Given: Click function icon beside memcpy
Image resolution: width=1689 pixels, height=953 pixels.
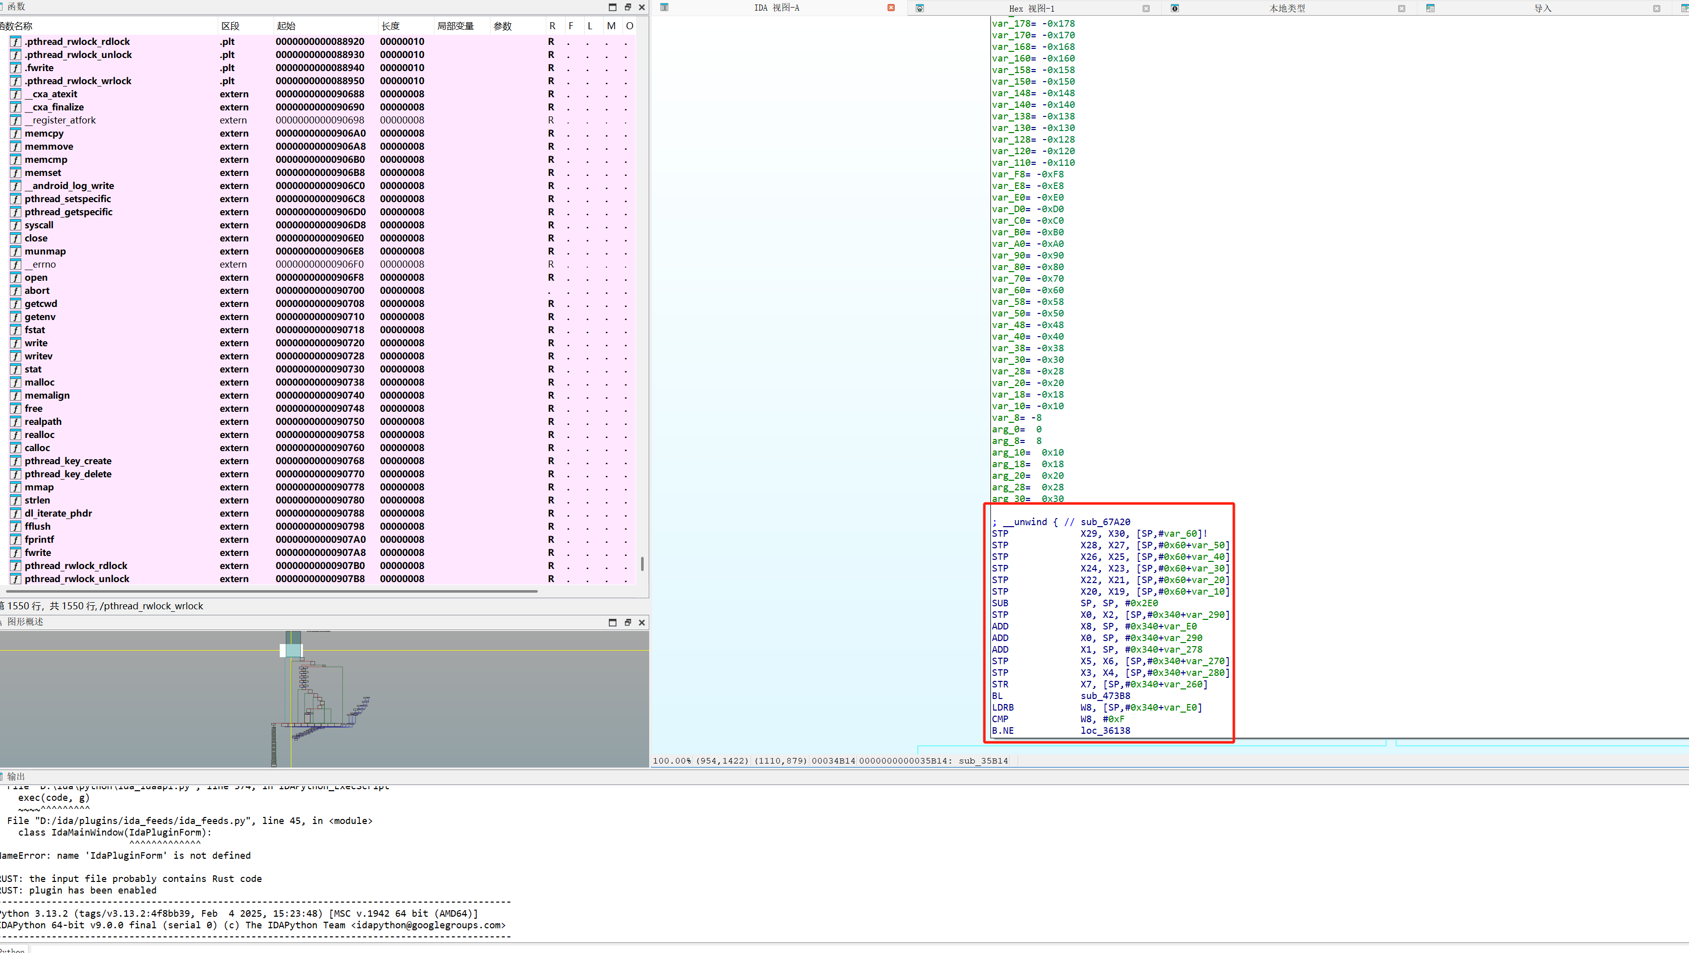Looking at the screenshot, I should (16, 133).
